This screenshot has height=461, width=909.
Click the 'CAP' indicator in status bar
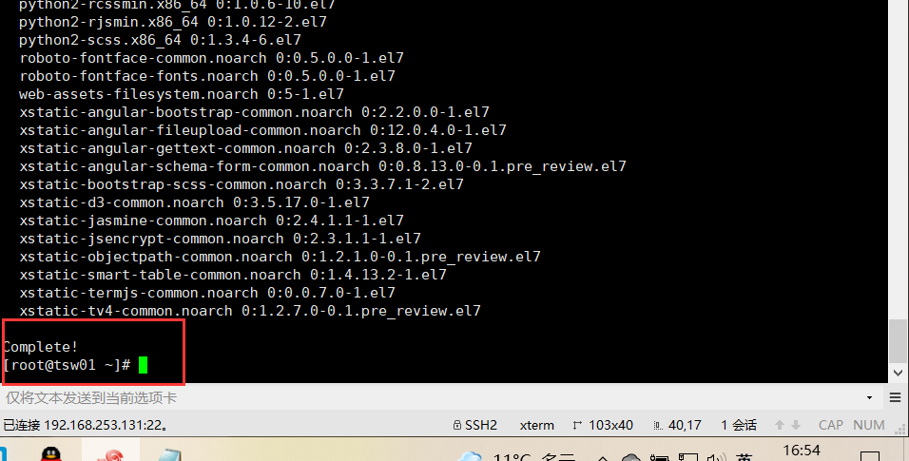click(x=830, y=425)
